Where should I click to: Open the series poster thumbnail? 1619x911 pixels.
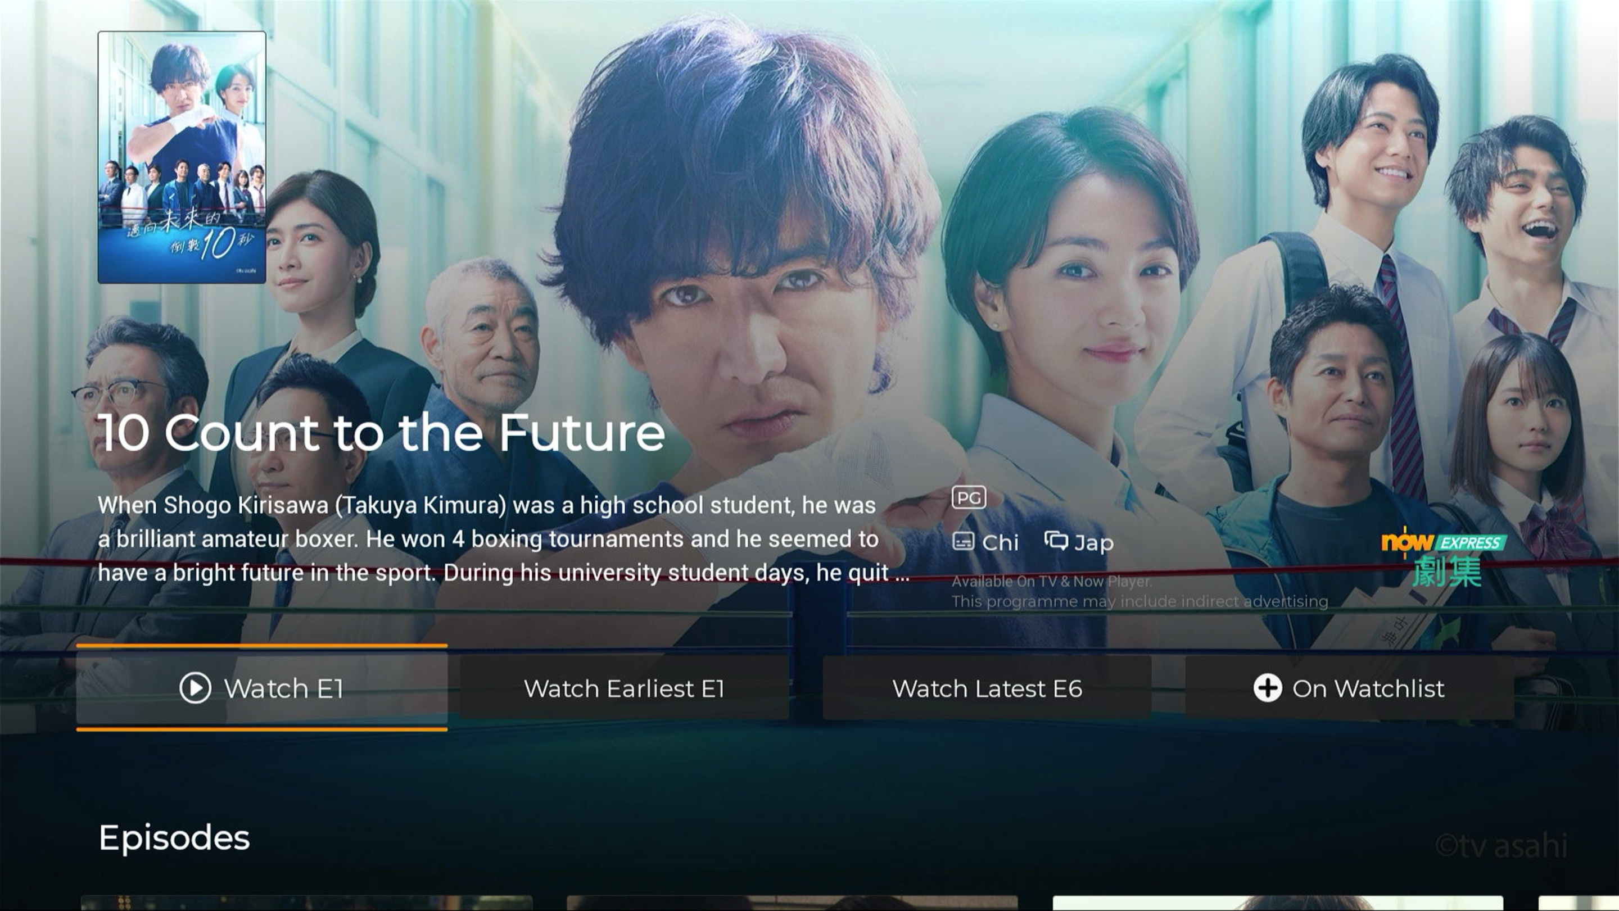[182, 157]
